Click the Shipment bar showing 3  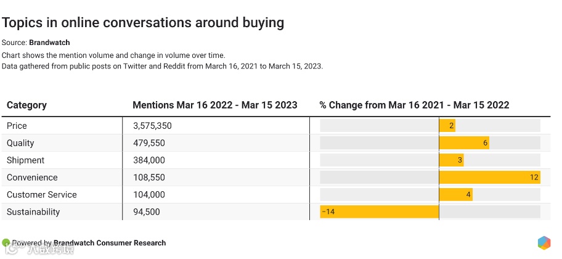click(451, 160)
